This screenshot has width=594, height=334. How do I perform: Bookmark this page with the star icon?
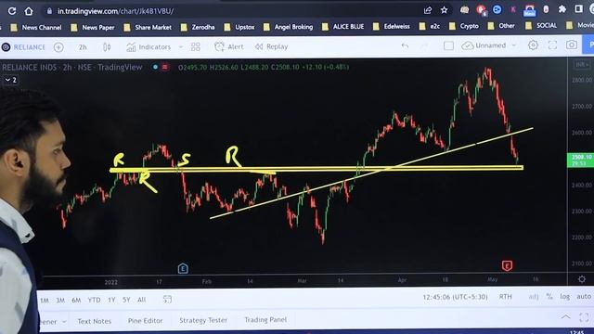pyautogui.click(x=444, y=10)
